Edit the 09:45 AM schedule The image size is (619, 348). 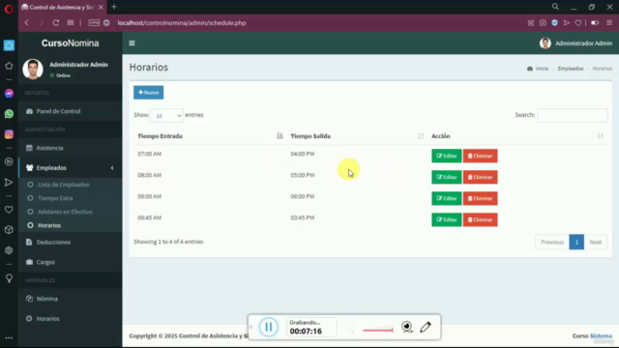pyautogui.click(x=447, y=219)
